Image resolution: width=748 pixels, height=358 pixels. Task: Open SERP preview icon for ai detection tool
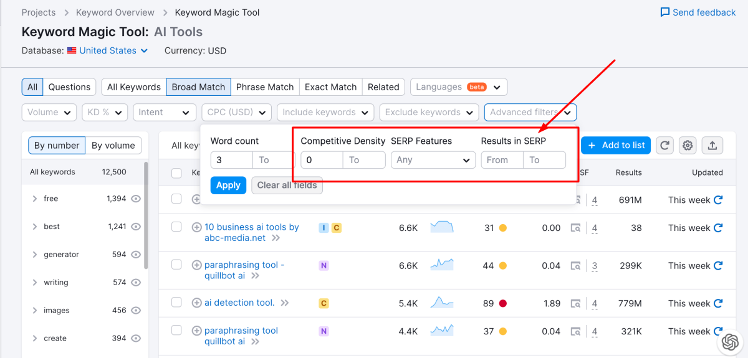click(x=577, y=303)
